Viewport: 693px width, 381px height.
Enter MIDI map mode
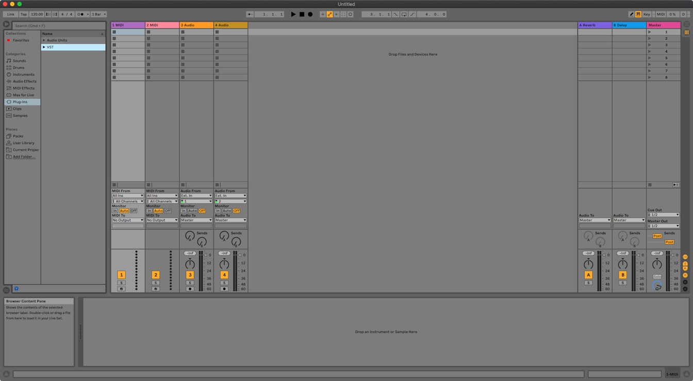[660, 14]
